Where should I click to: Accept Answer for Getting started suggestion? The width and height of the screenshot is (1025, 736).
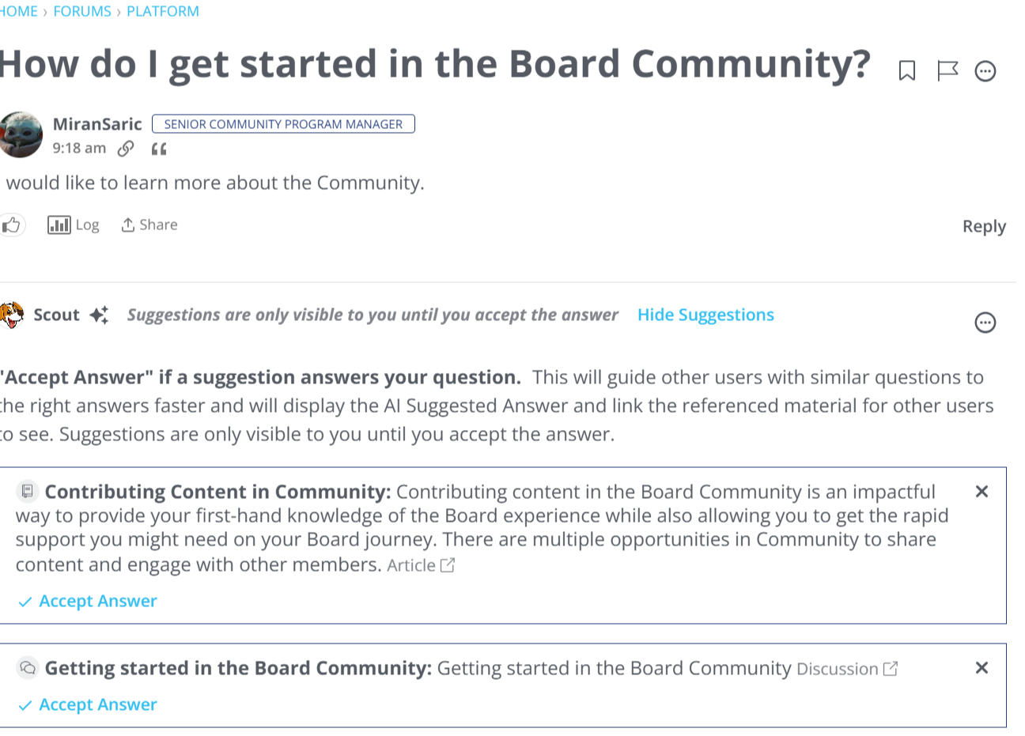[x=88, y=704]
